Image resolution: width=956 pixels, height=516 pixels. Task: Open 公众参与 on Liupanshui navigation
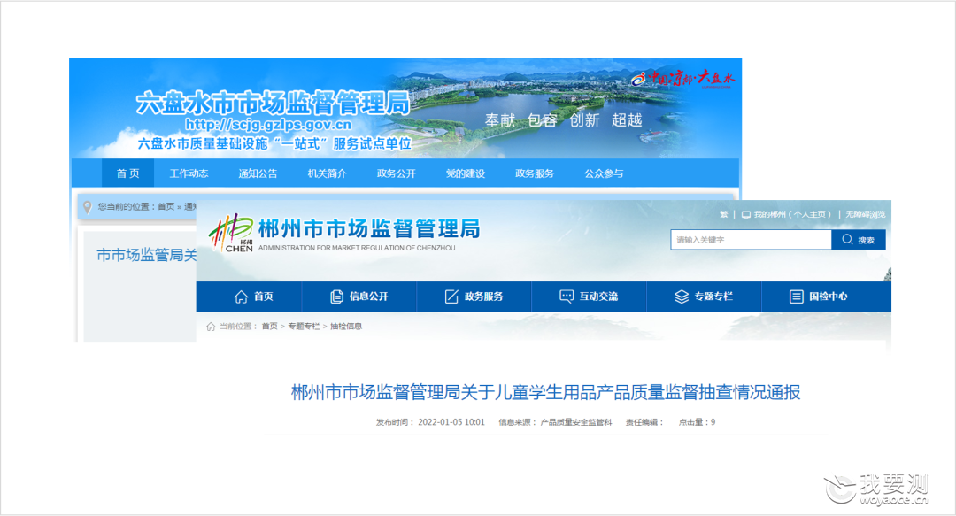pyautogui.click(x=604, y=173)
